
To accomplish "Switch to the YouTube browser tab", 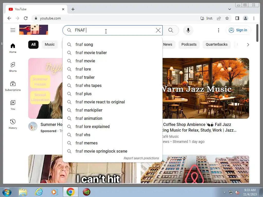I will (x=36, y=9).
